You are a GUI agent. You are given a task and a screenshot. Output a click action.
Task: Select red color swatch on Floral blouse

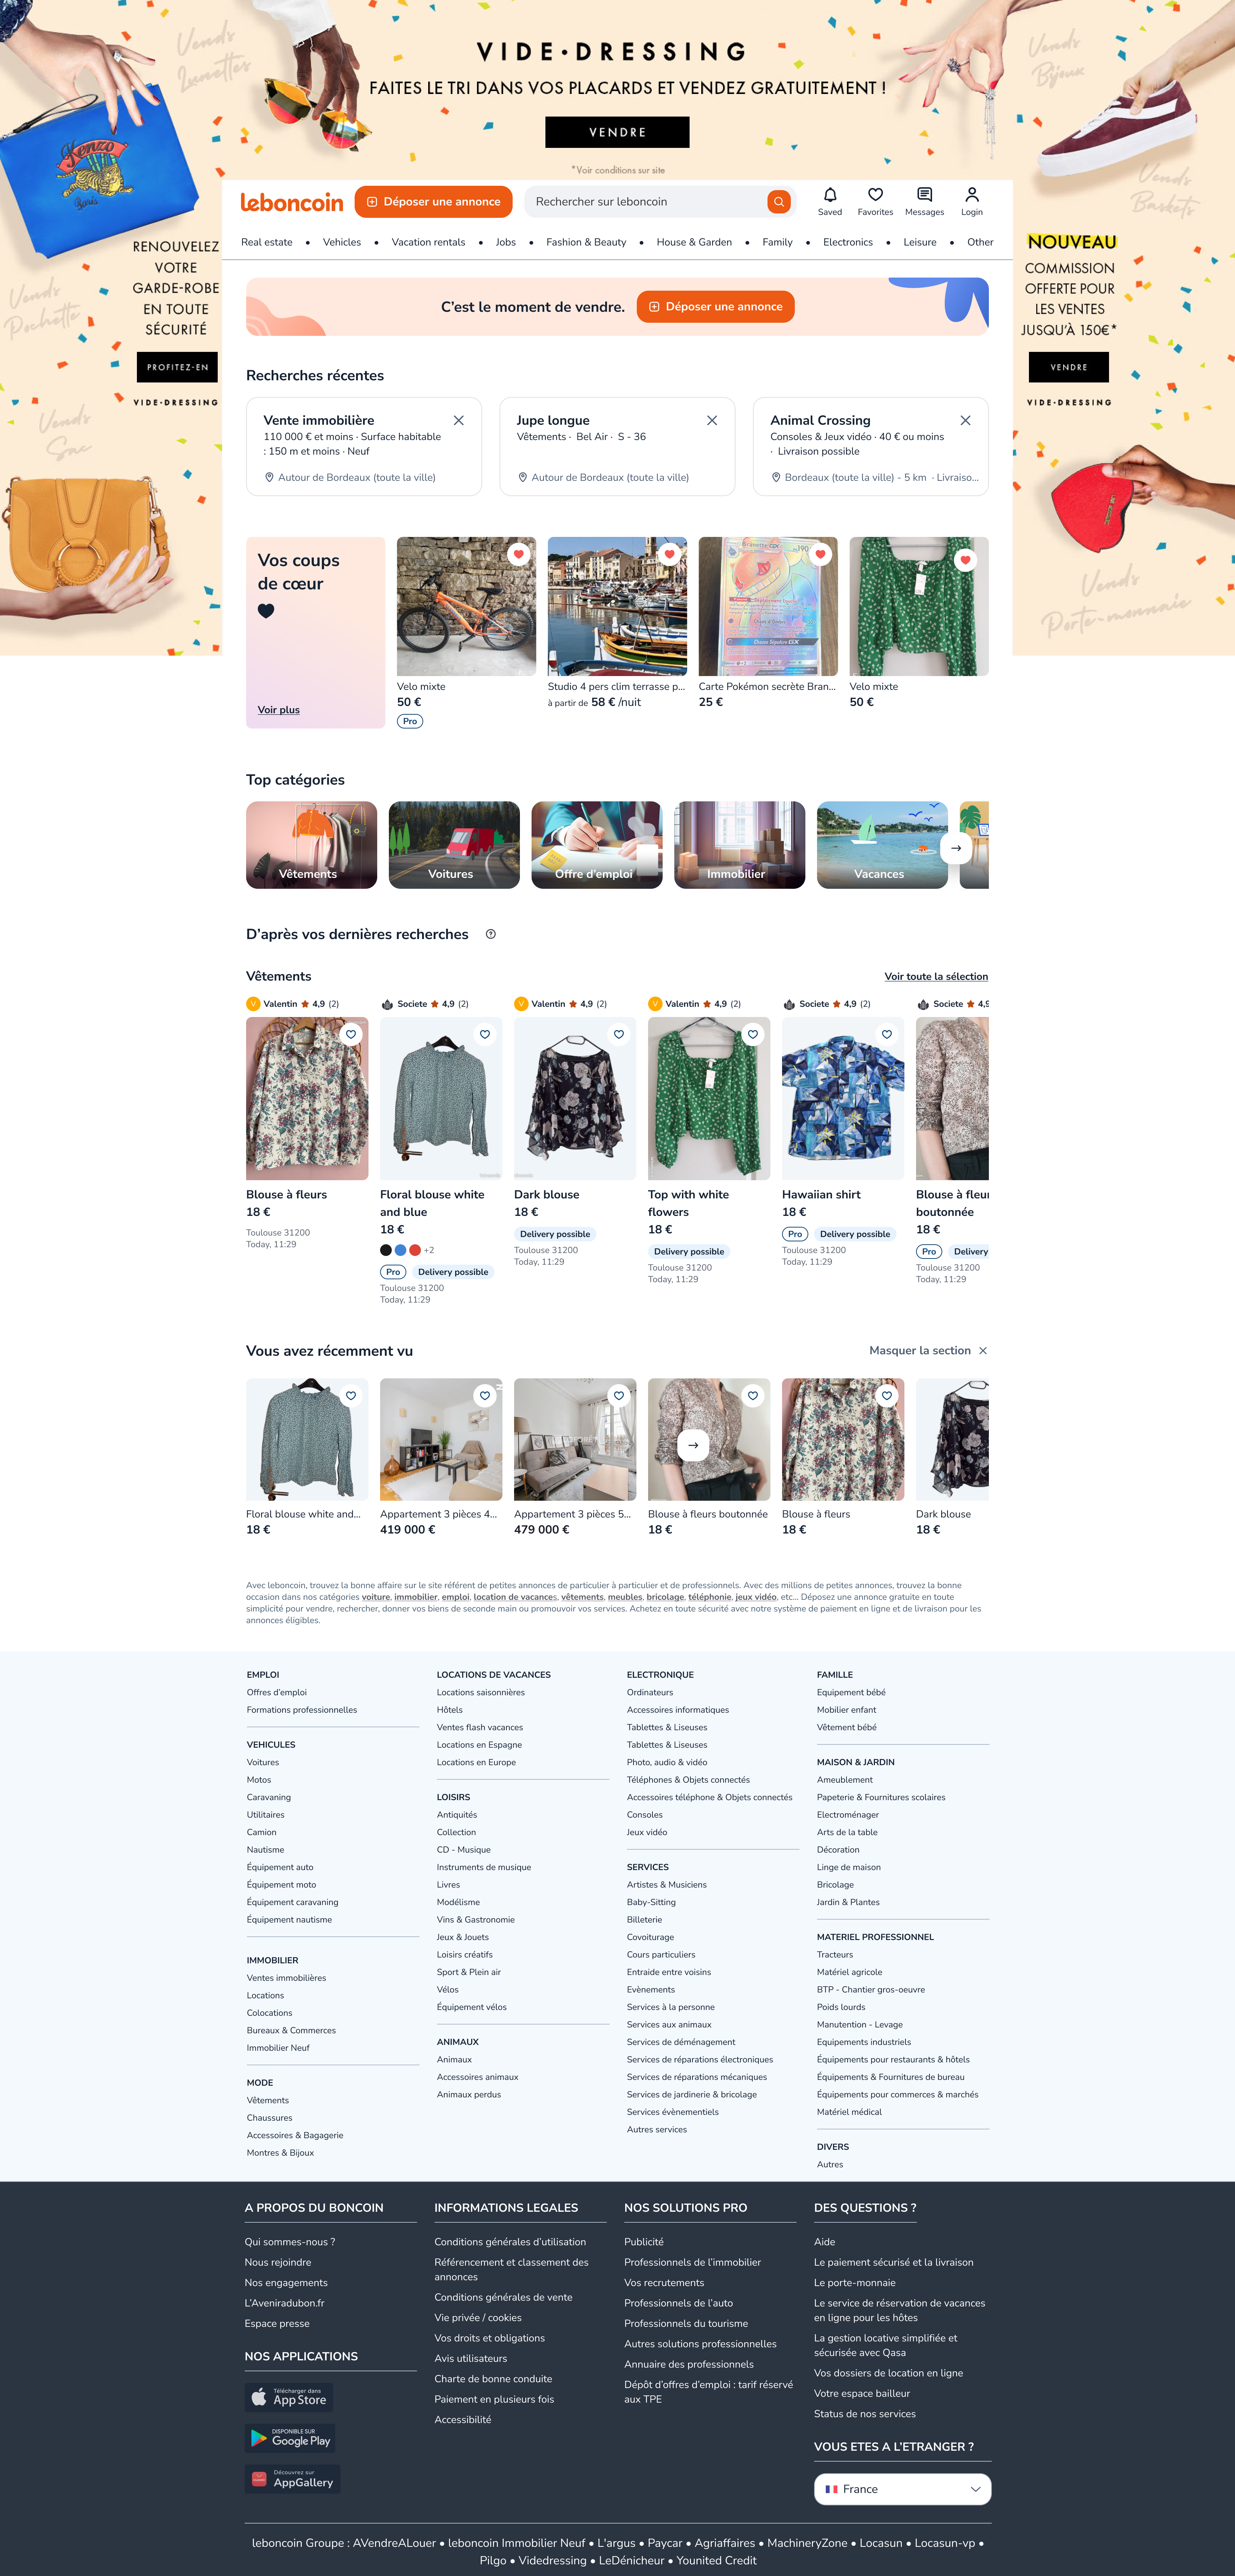[415, 1250]
